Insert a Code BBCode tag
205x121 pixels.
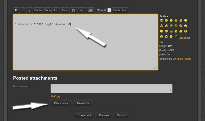point(48,10)
